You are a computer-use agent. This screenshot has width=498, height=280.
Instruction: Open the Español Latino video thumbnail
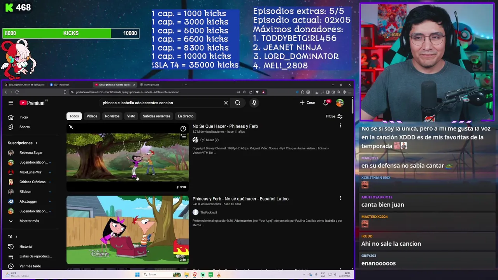click(128, 230)
